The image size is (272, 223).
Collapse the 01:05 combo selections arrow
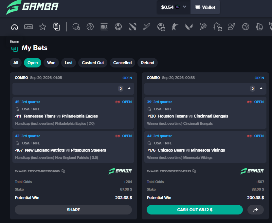(x=129, y=88)
